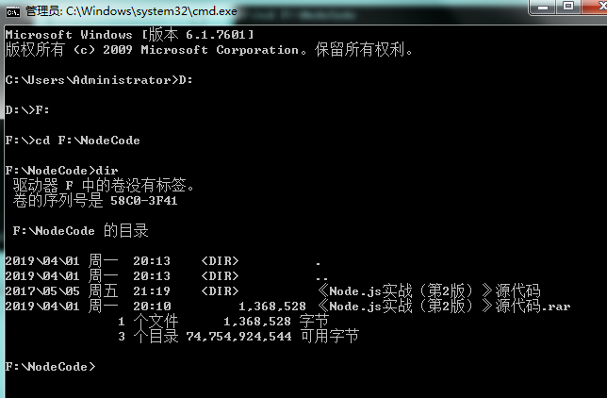
Task: Click the 驱动器 F 中的卷没有标签 line
Action: tap(104, 186)
